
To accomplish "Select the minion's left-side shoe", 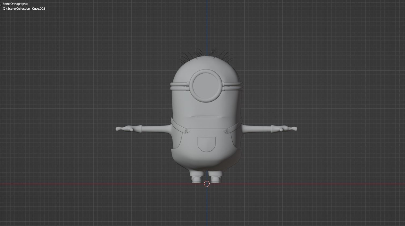I will (x=197, y=179).
